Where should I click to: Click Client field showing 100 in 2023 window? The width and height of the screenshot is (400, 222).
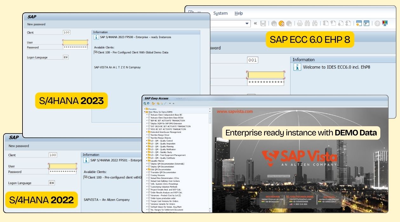tap(67, 33)
